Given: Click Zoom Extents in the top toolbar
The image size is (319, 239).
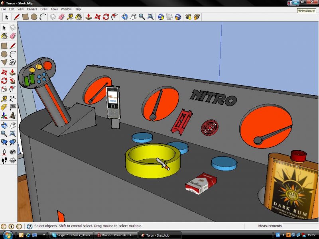Looking at the screenshot, I should point(151,17).
